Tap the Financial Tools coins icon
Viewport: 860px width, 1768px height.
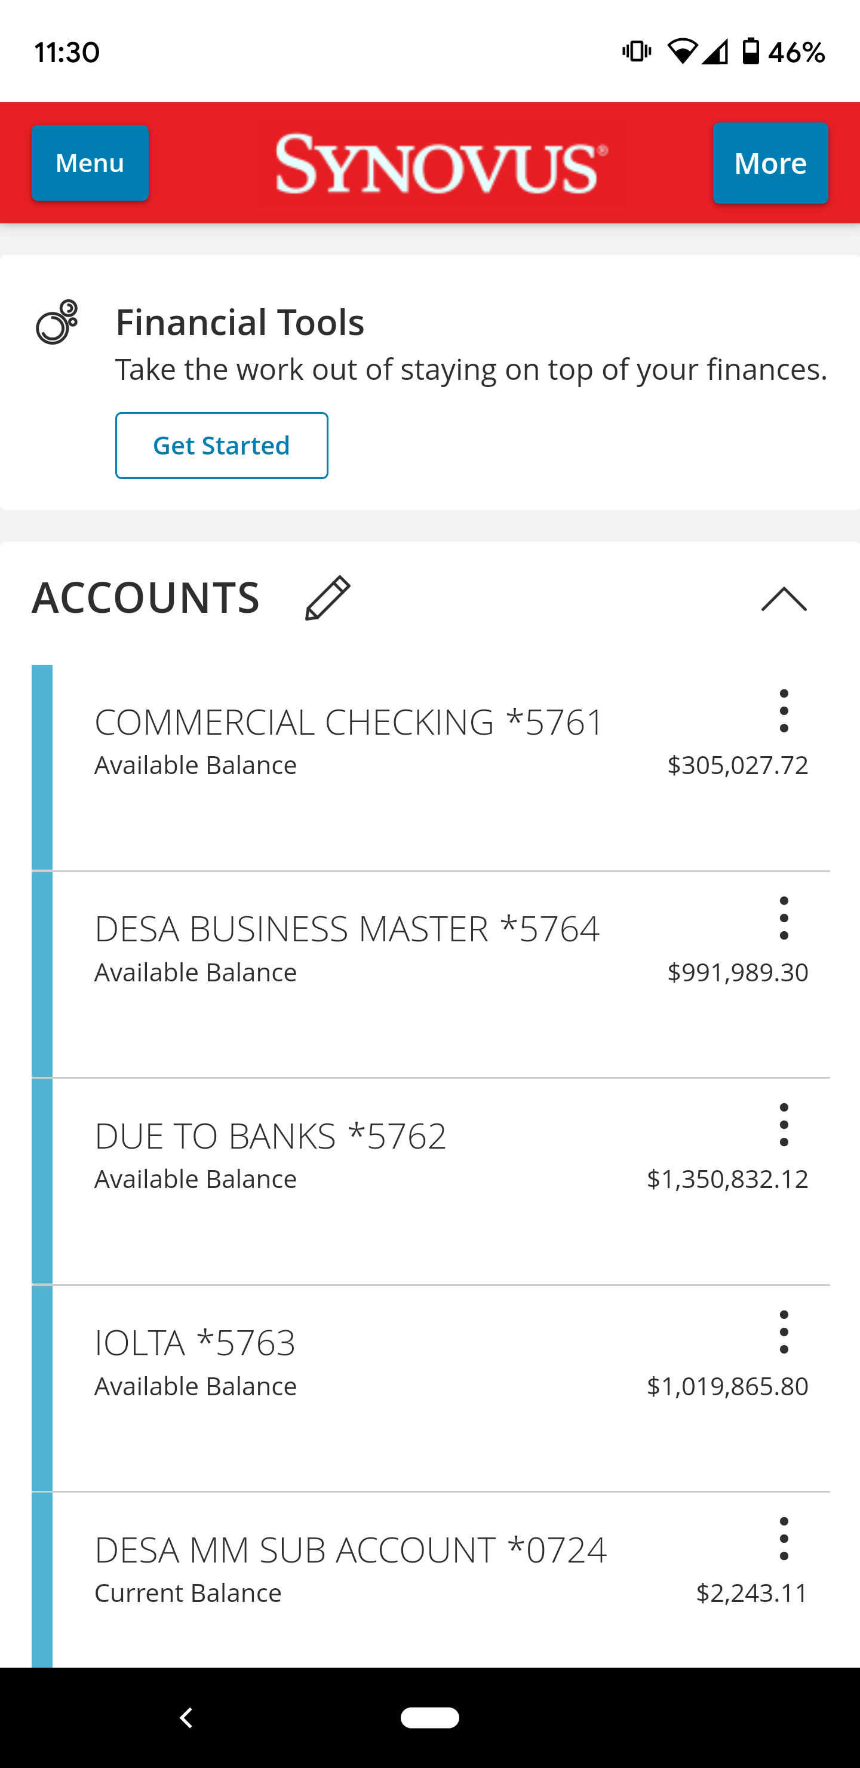click(57, 322)
